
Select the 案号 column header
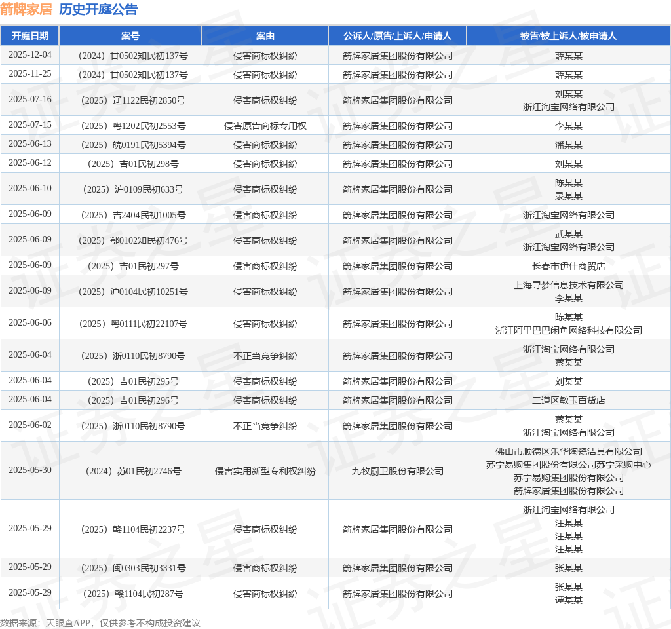(130, 36)
